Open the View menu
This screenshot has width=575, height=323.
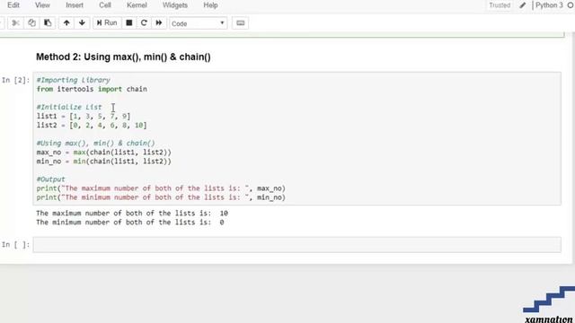(42, 5)
